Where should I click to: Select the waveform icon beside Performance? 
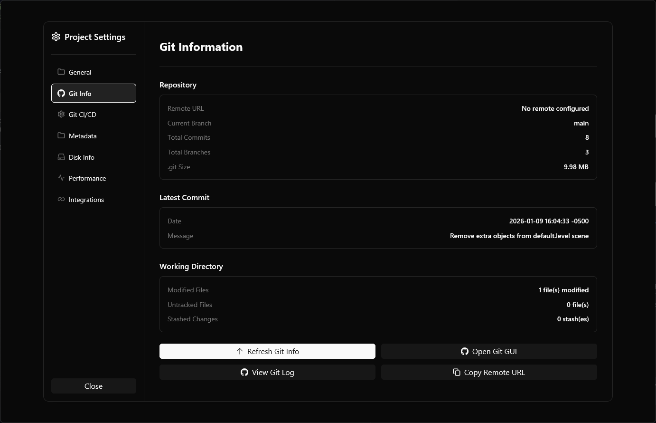click(61, 178)
